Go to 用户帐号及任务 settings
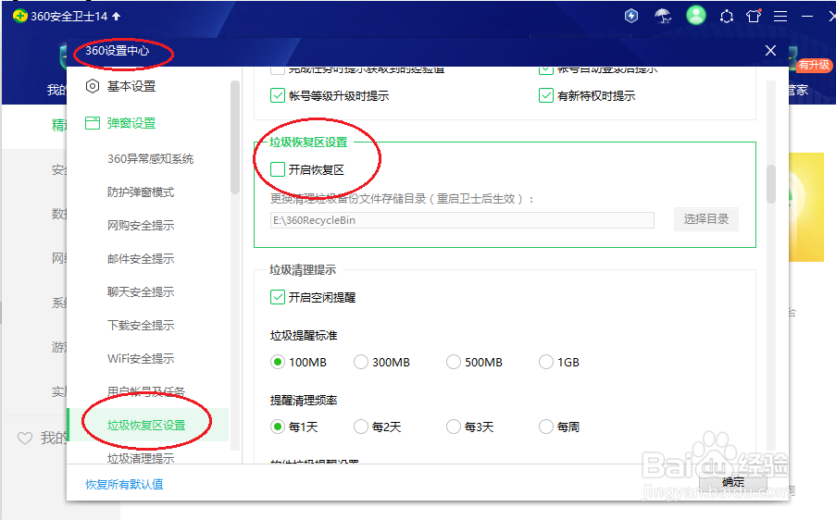 click(146, 391)
